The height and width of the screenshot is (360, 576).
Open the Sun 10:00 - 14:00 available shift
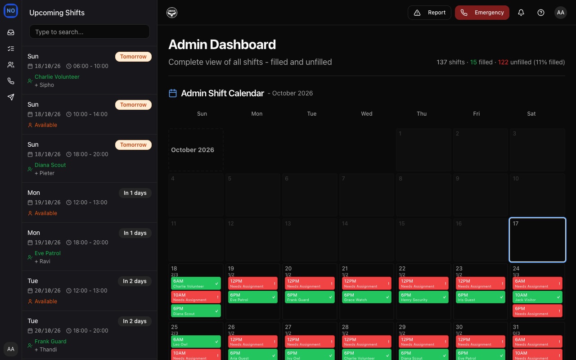(90, 114)
